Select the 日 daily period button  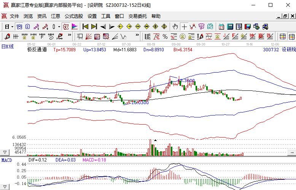pyautogui.click(x=7, y=27)
